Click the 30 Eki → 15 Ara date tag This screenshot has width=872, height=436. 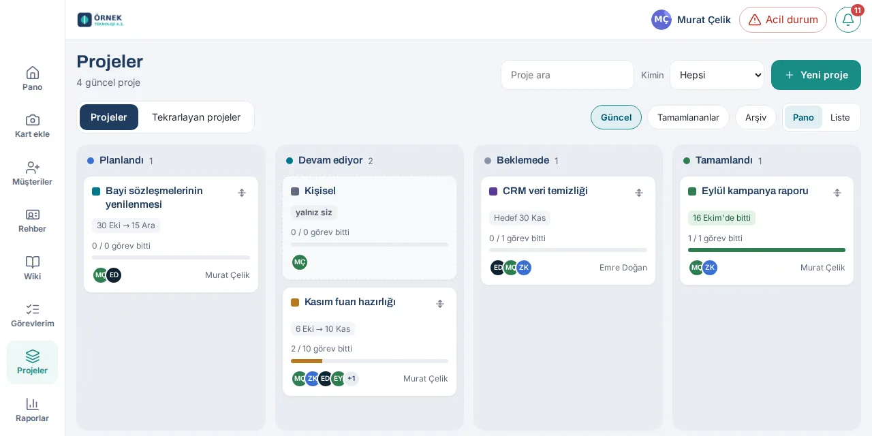click(126, 225)
